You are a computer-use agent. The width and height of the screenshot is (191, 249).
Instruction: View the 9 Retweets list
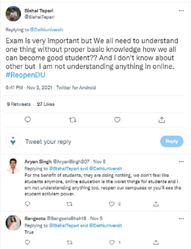pos(19,104)
